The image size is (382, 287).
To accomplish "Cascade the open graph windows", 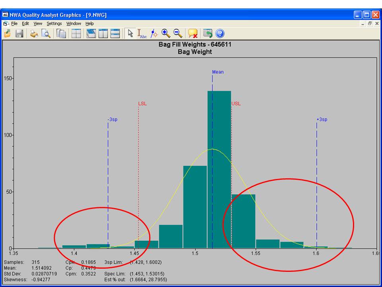I will pyautogui.click(x=91, y=33).
